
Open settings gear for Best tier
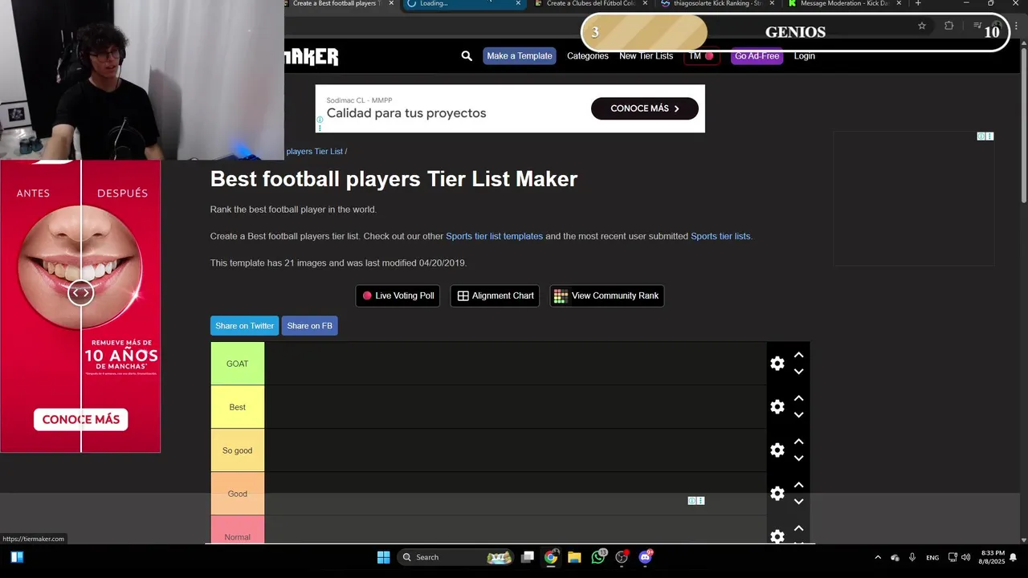tap(777, 407)
